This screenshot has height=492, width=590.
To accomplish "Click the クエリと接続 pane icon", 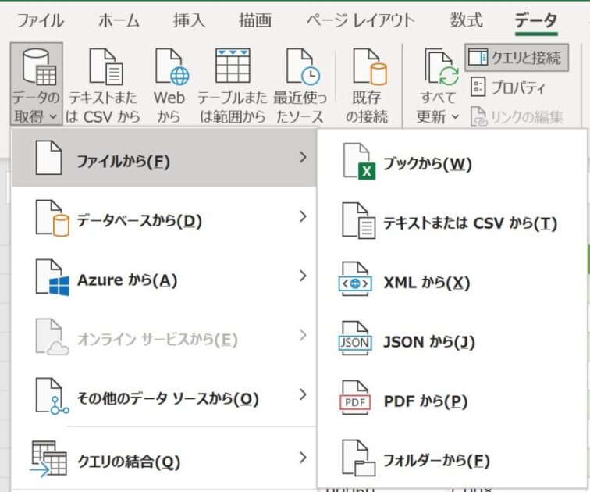I will (x=478, y=57).
